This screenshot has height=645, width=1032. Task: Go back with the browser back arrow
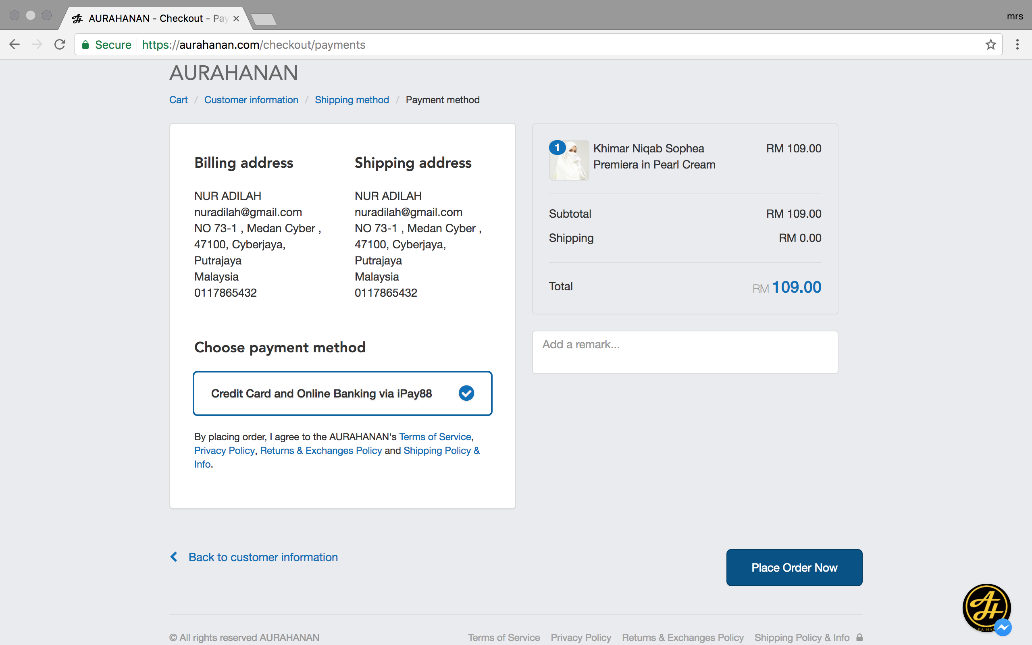15,44
